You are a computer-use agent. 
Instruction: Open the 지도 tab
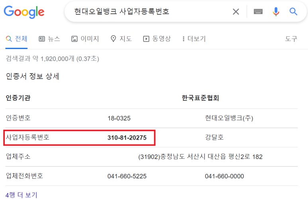pyautogui.click(x=121, y=39)
